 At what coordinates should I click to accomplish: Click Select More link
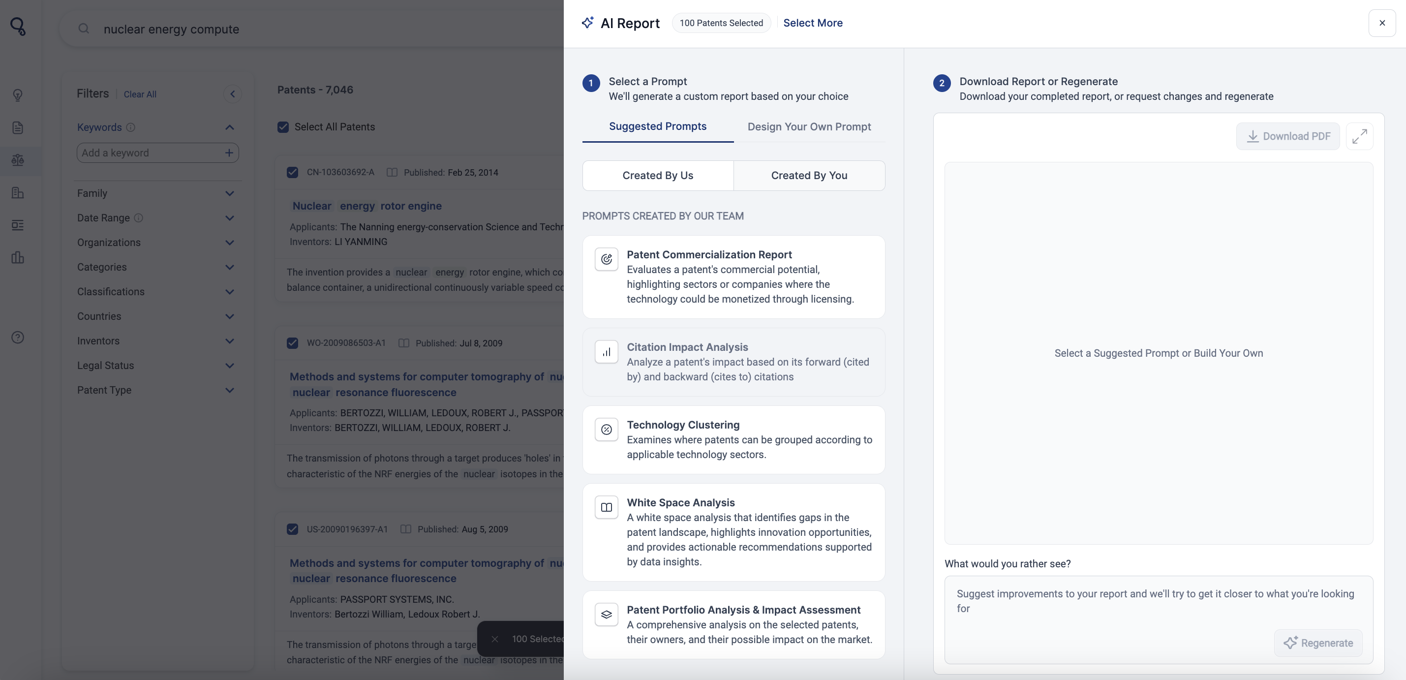tap(813, 23)
